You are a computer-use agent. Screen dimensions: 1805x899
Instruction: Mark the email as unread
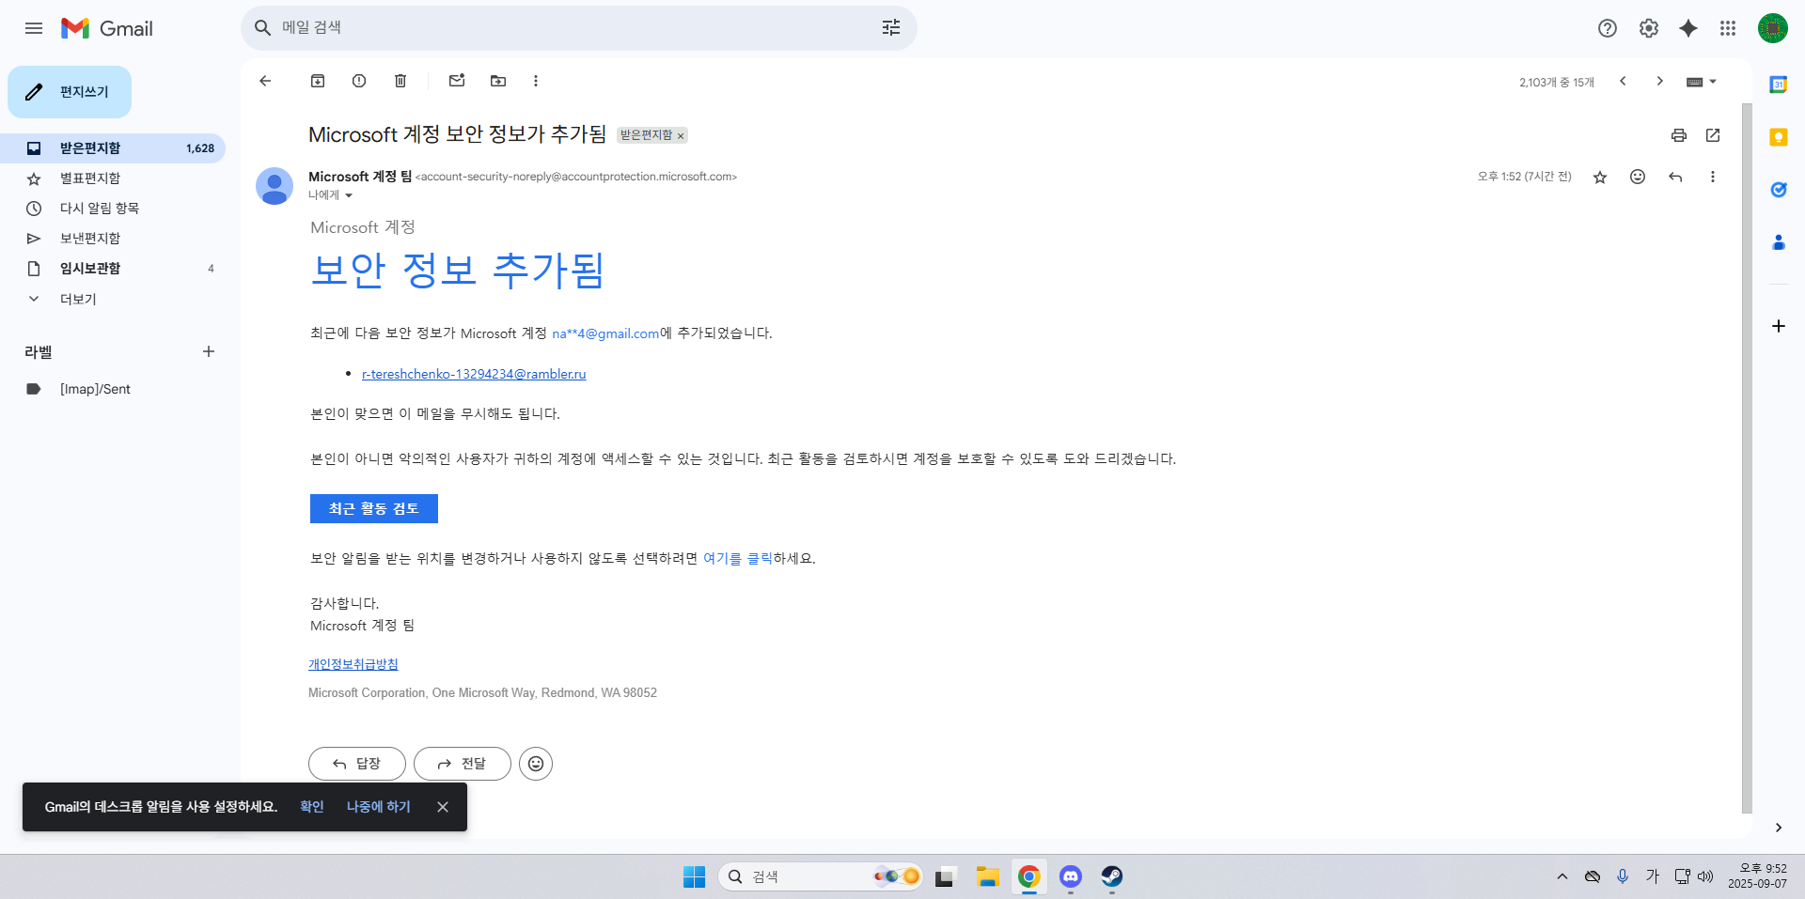click(x=457, y=81)
